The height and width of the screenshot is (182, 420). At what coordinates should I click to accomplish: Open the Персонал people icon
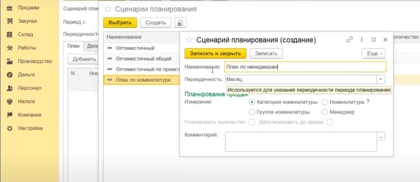coord(10,88)
